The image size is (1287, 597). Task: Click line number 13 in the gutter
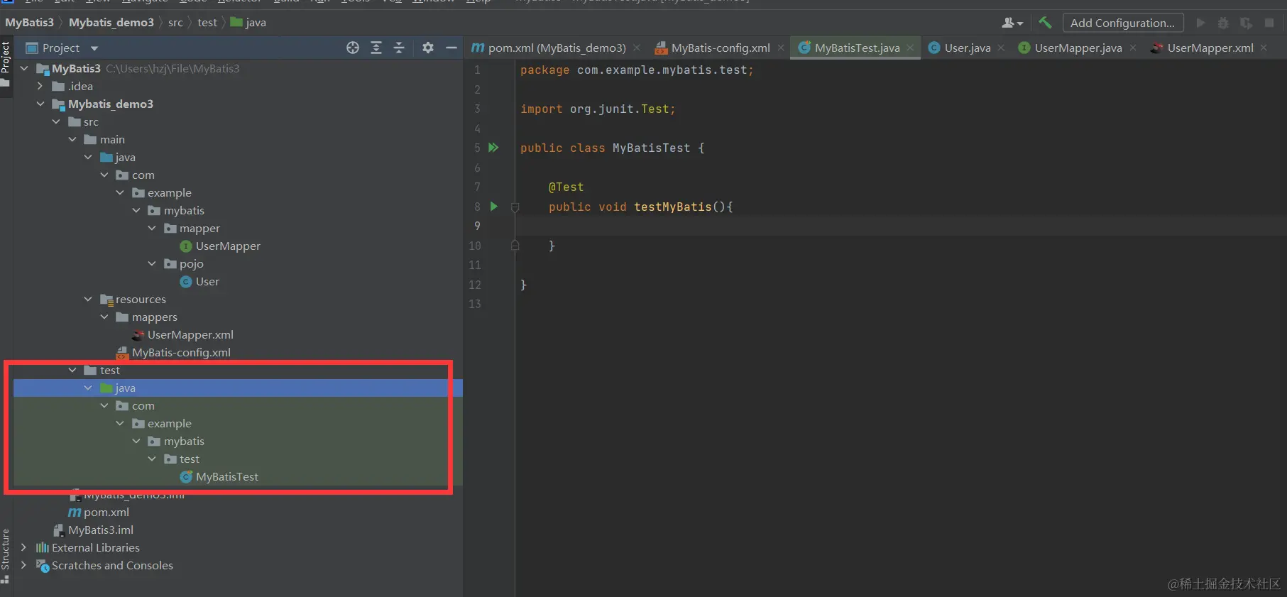[475, 304]
